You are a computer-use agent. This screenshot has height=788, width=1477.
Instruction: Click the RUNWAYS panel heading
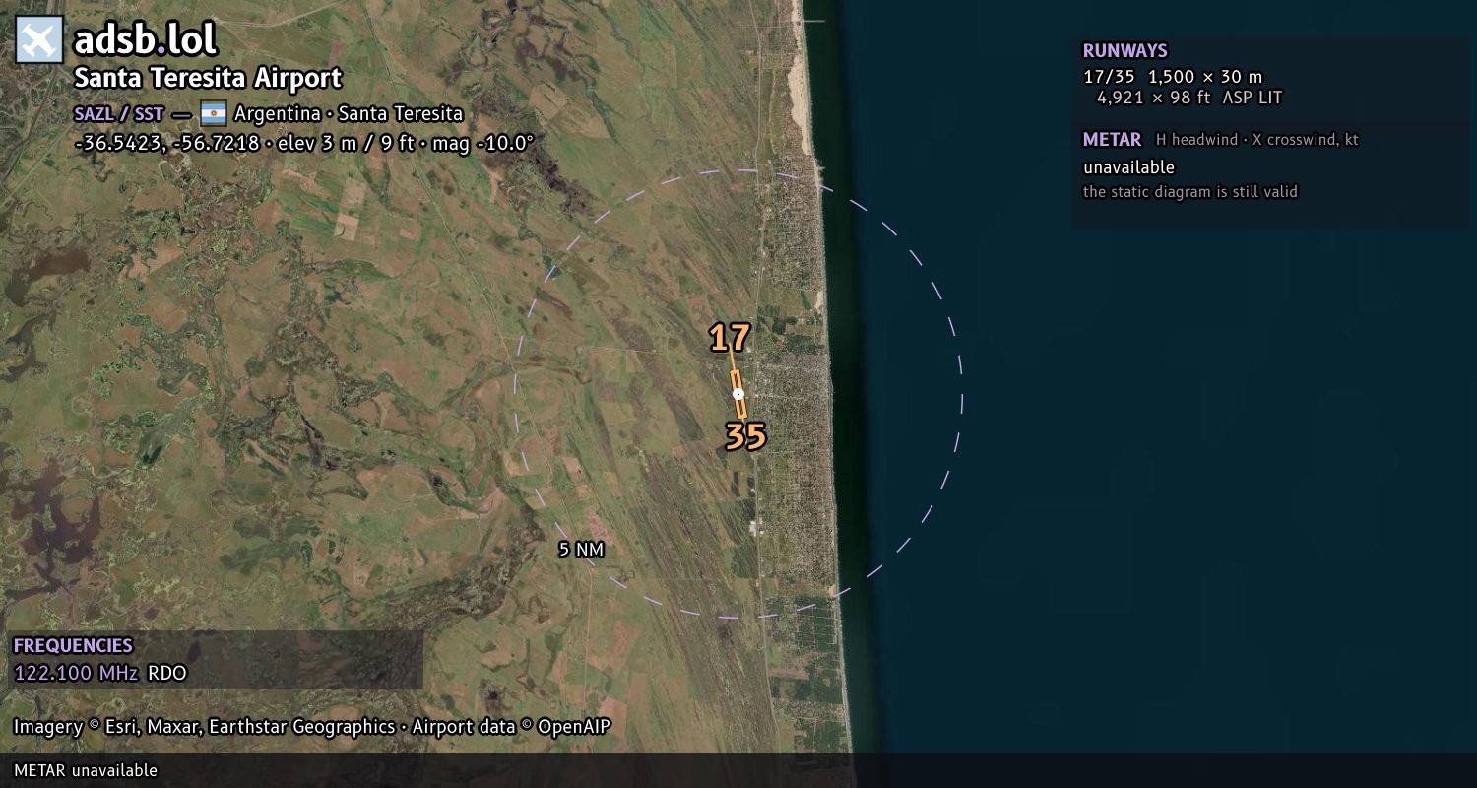coord(1124,51)
